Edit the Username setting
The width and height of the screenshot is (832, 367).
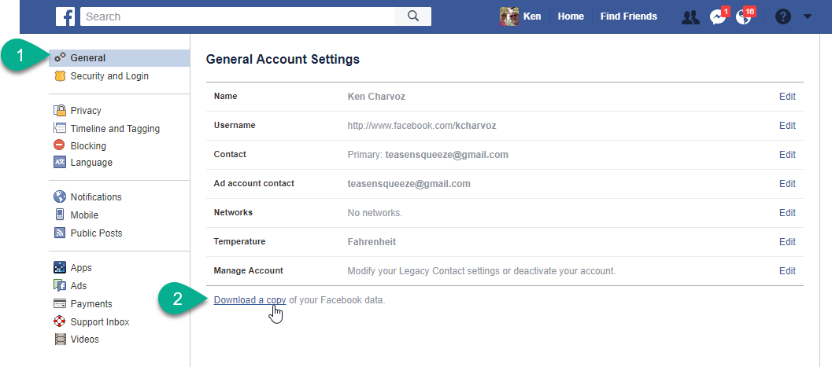point(787,126)
